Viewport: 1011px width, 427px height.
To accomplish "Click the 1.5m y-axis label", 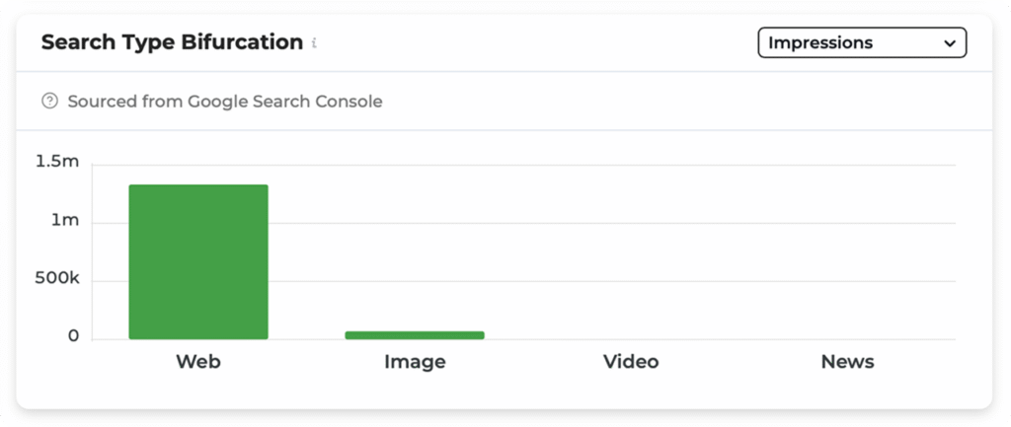I will 56,162.
